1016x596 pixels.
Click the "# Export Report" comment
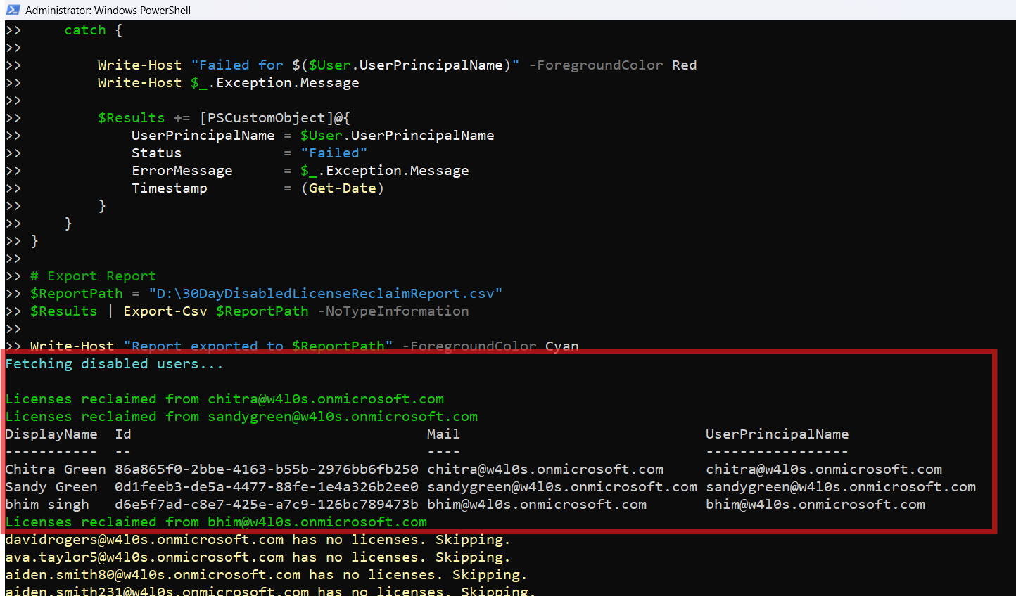coord(93,276)
